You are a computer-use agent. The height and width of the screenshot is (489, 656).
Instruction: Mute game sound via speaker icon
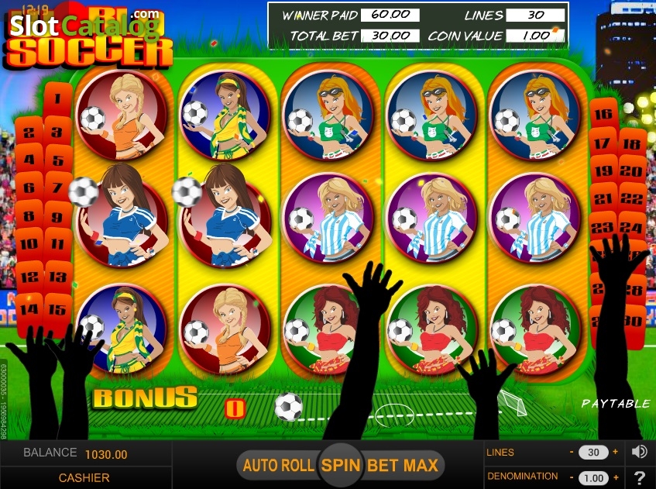point(639,452)
